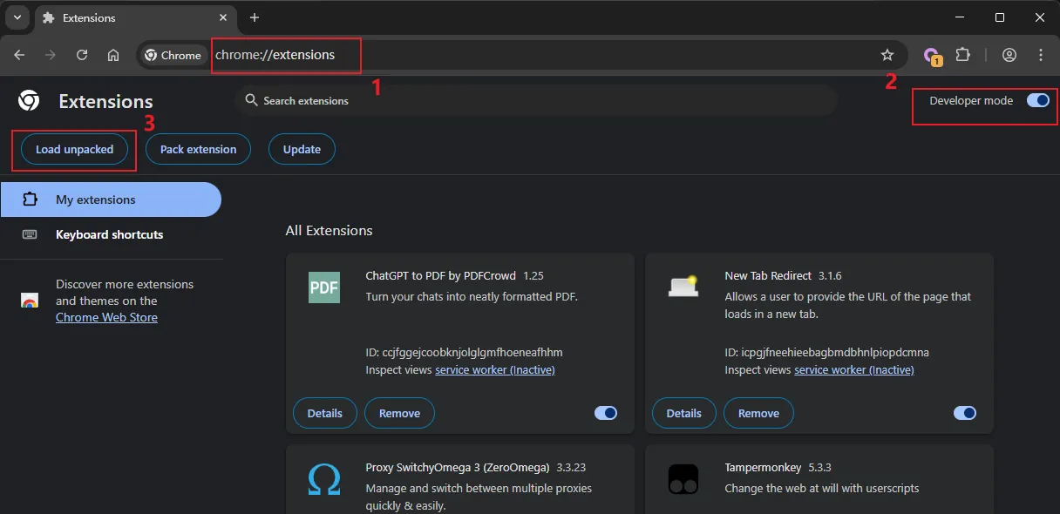
Task: Click Pack extension button
Action: click(198, 149)
